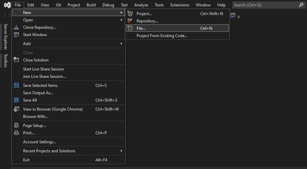This screenshot has width=307, height=169.
Task: Open the Edit menu
Action: click(31, 5)
